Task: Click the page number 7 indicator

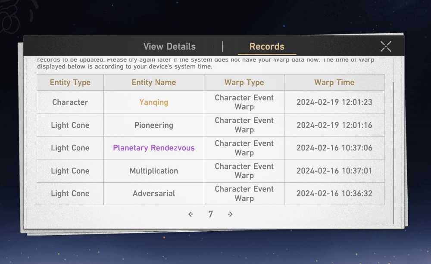Action: click(x=211, y=214)
